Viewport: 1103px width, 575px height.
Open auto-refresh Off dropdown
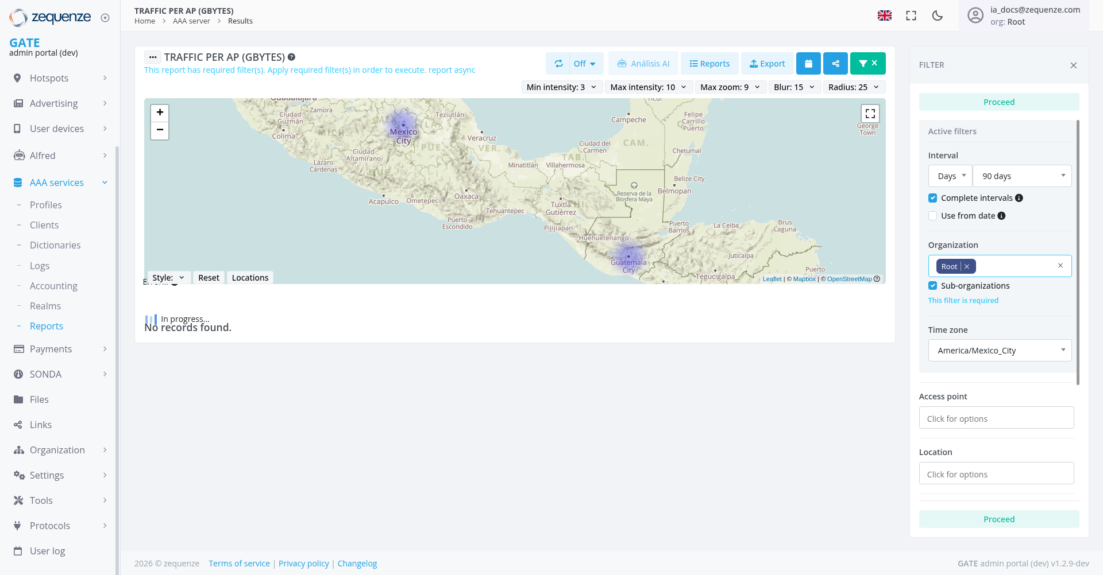coord(585,64)
